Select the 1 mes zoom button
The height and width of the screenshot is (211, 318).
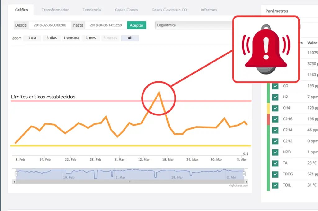(x=91, y=38)
